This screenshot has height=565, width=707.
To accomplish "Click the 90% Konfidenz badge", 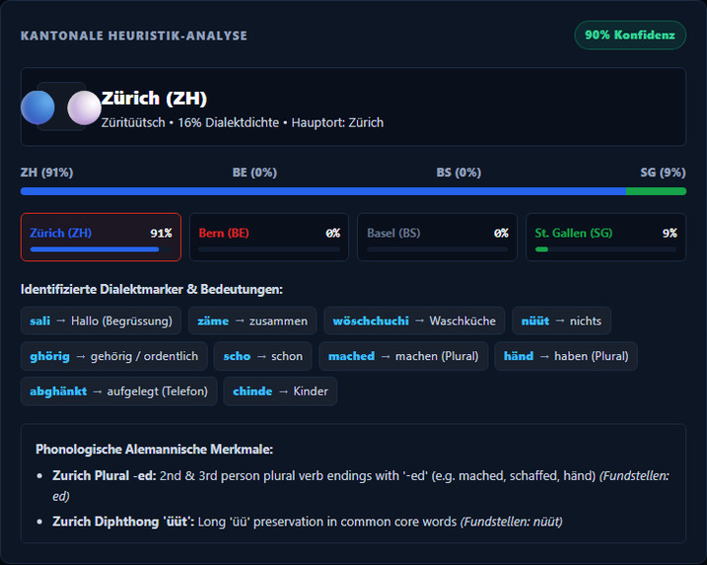I will pos(630,35).
